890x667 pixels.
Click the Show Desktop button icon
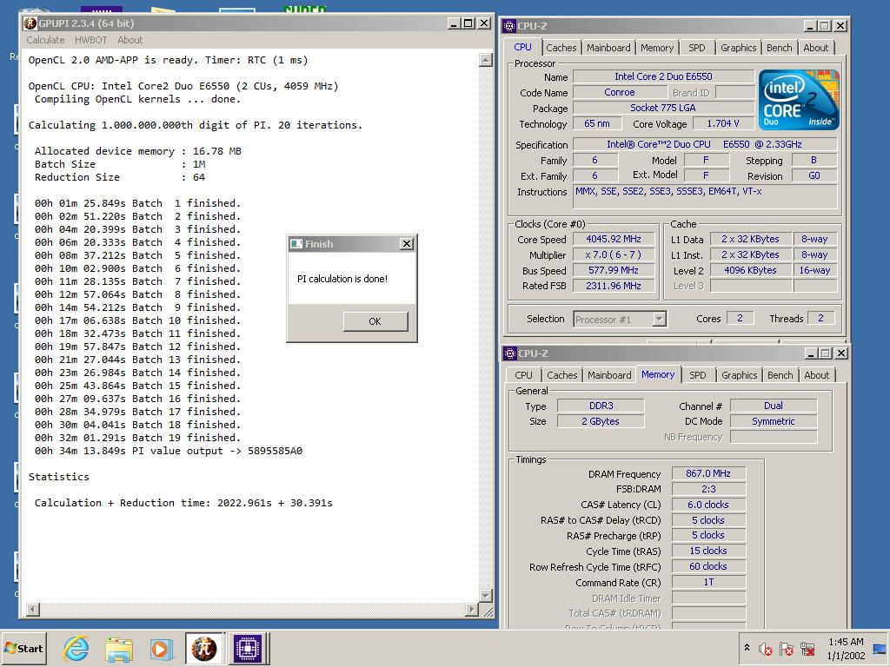(x=880, y=648)
